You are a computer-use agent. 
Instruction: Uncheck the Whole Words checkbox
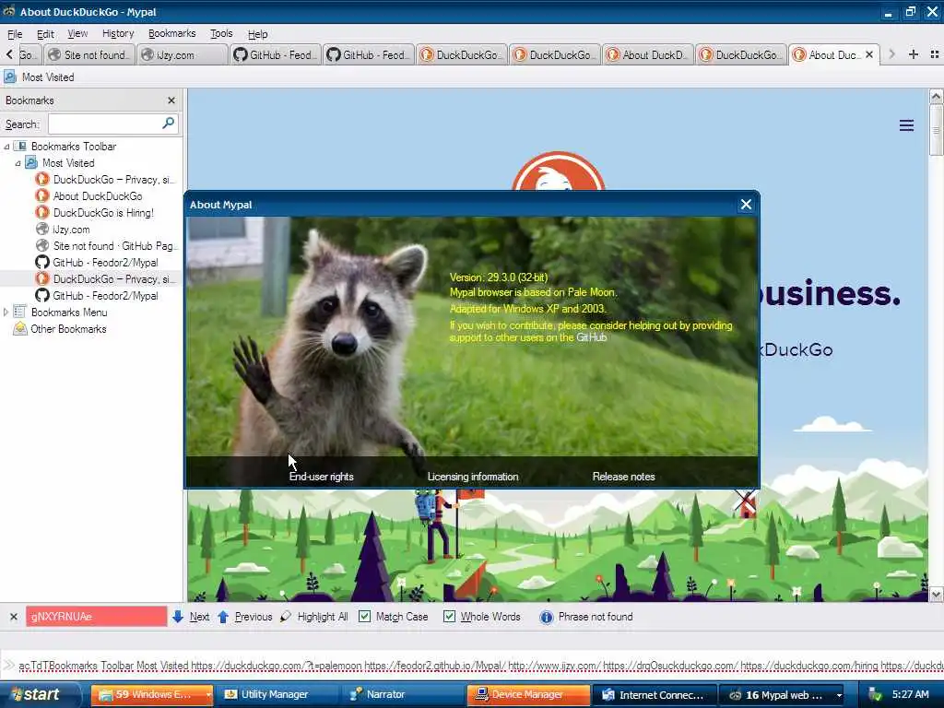(449, 617)
